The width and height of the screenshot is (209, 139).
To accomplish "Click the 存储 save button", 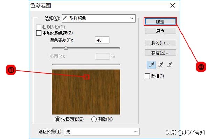I will click(x=160, y=52).
